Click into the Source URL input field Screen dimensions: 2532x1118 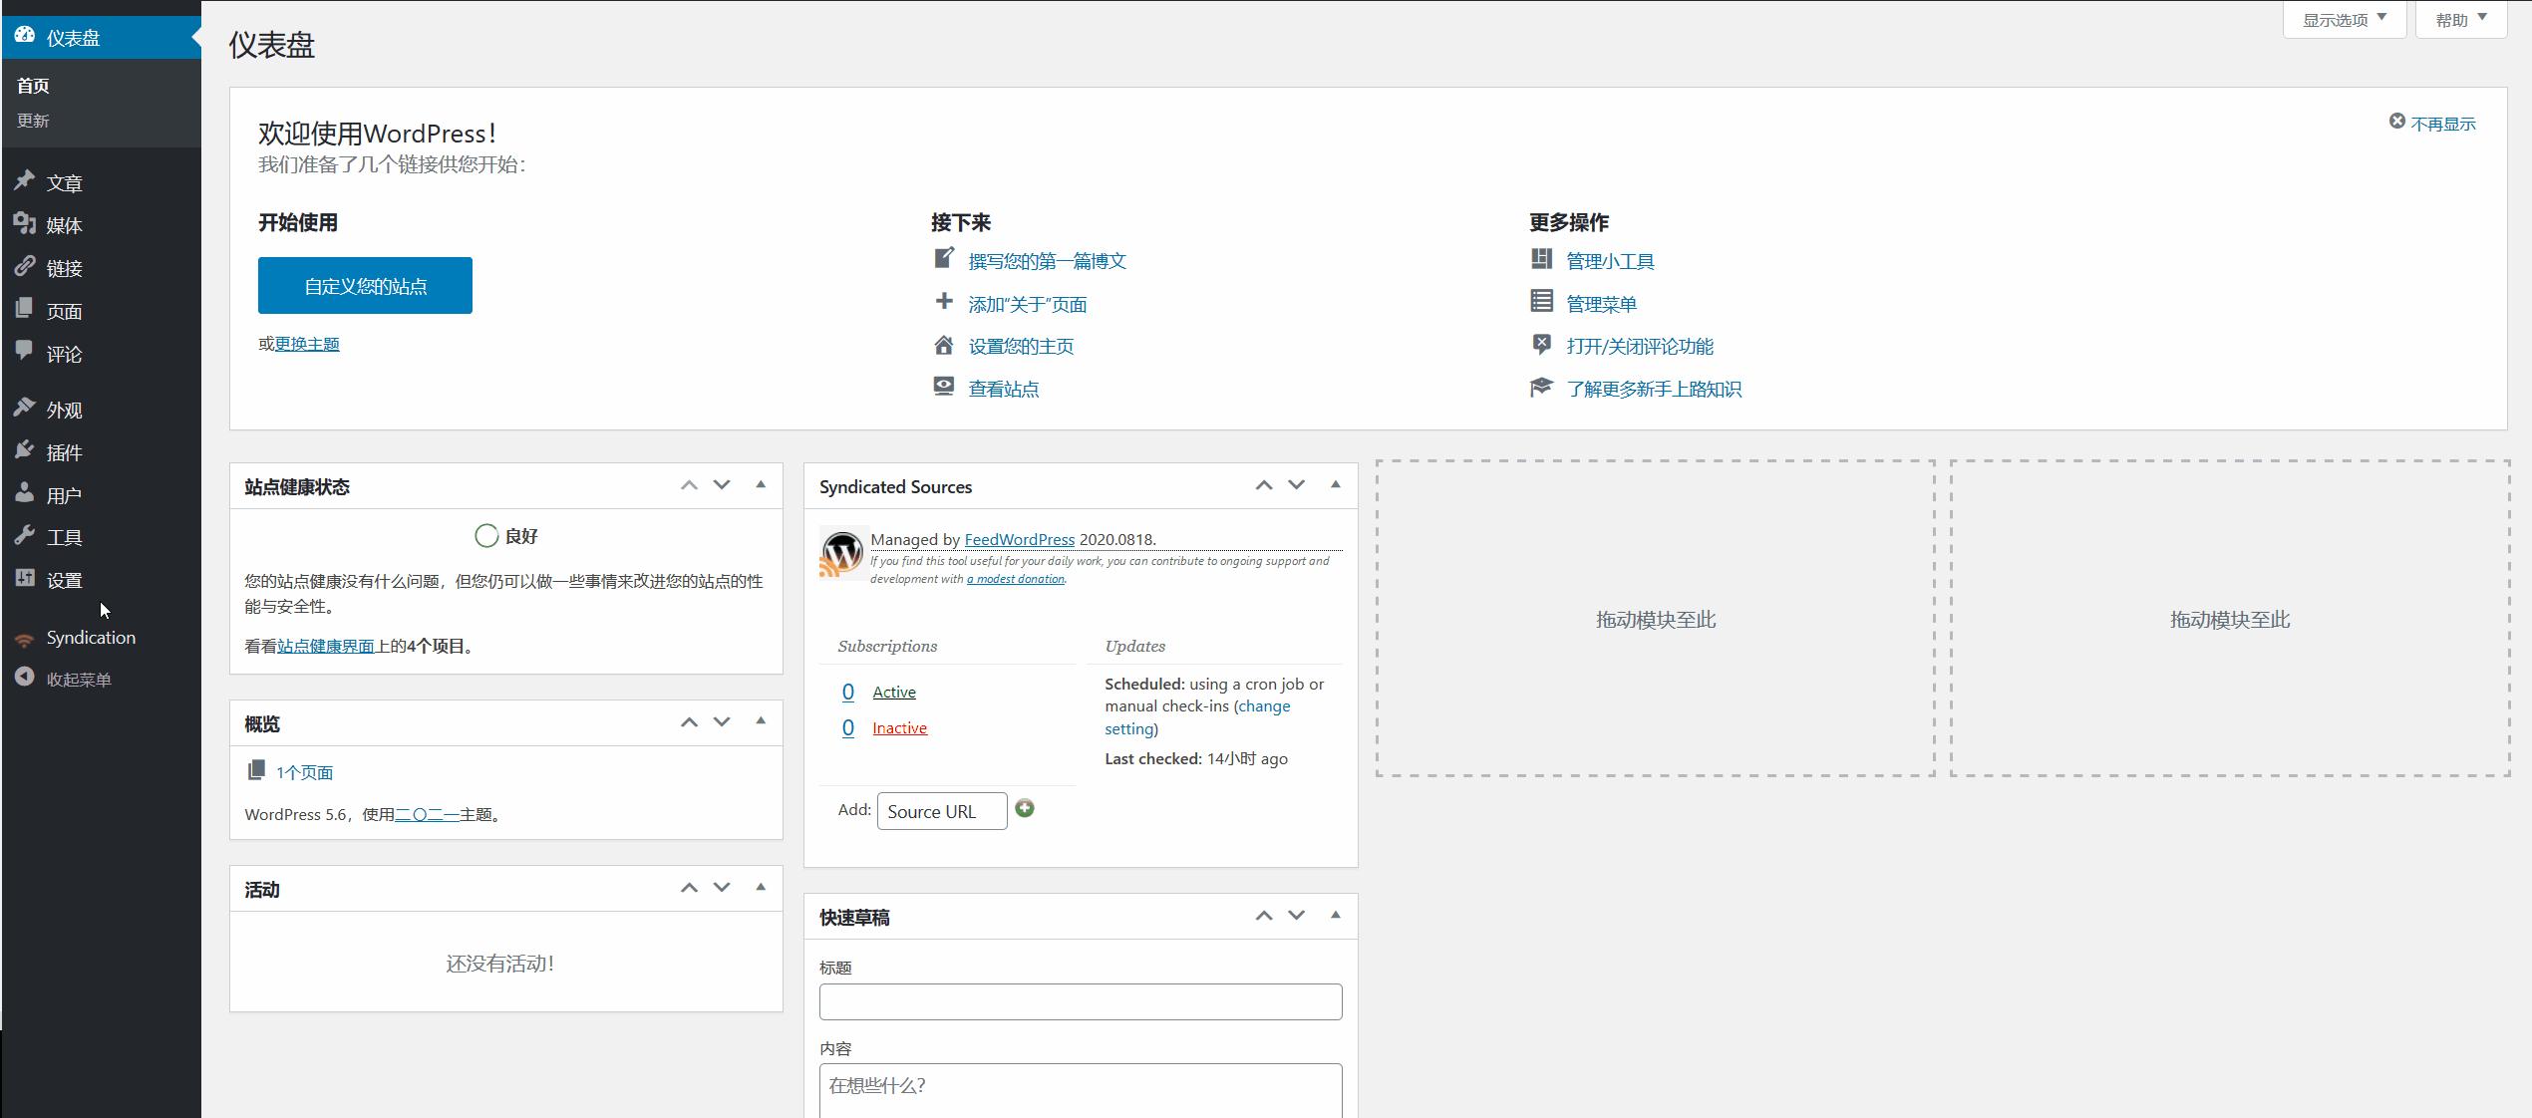tap(941, 811)
